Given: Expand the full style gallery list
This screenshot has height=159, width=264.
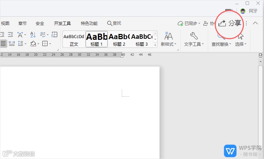Looking at the screenshot, I should point(155,45).
